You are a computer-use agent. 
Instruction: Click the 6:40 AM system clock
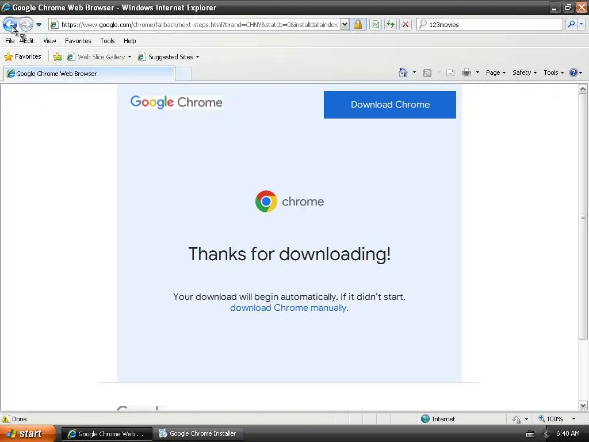point(568,433)
